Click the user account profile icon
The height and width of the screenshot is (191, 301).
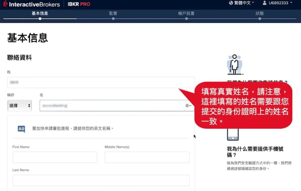(x=265, y=3)
